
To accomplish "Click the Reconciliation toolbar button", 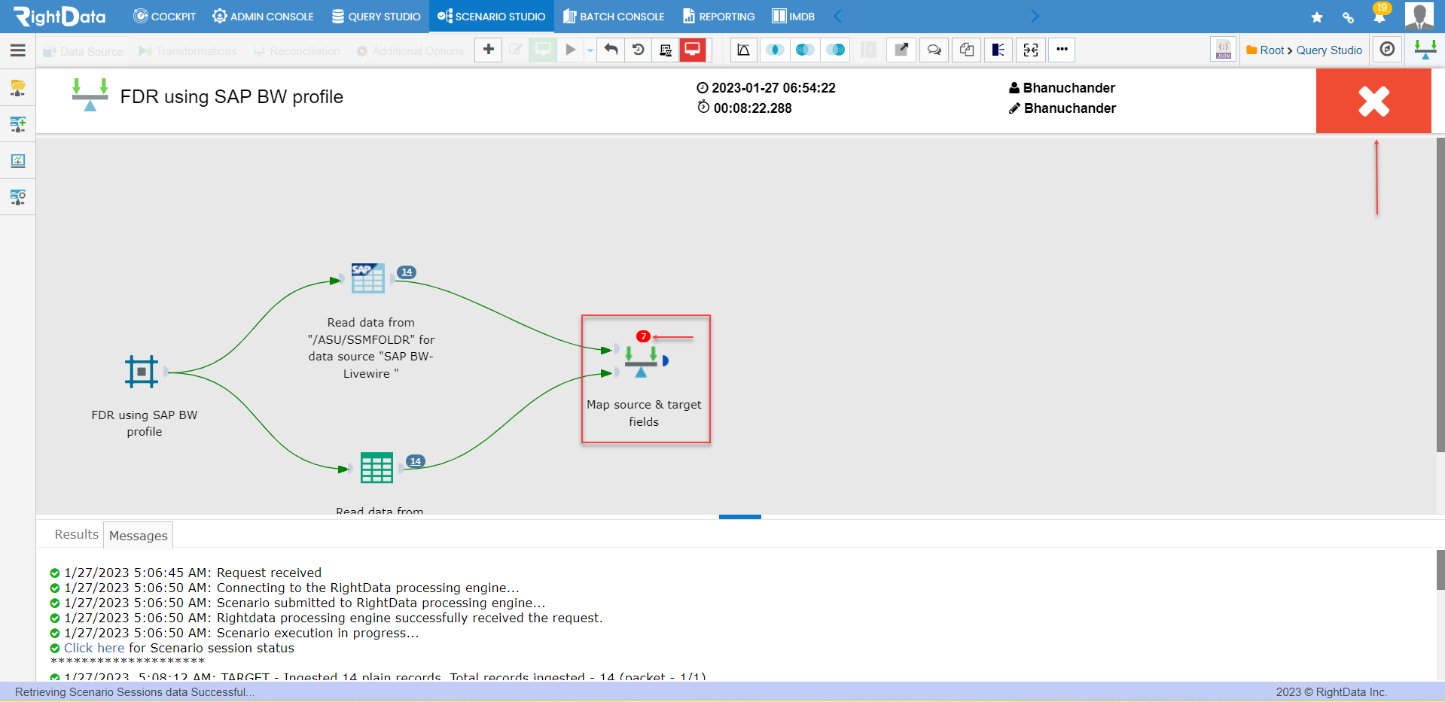I will pos(297,51).
